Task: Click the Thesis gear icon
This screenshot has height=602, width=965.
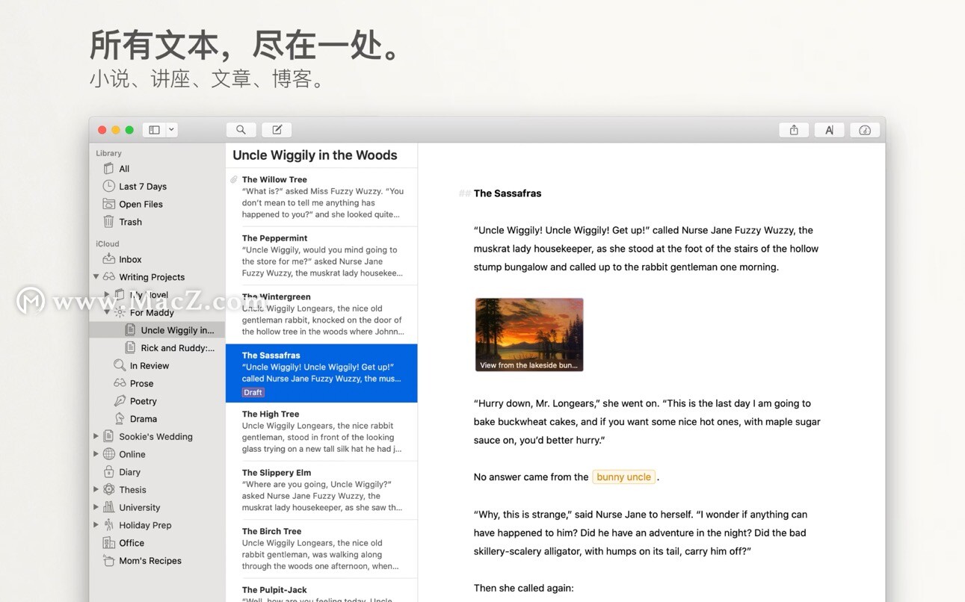Action: [109, 490]
